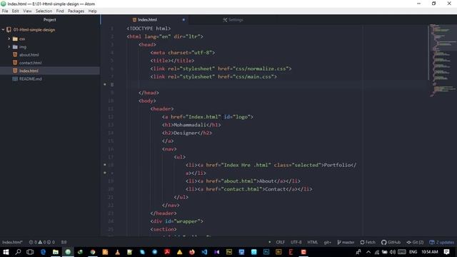Open the Git (2) panel toggle
The image size is (457, 257).
[415, 242]
